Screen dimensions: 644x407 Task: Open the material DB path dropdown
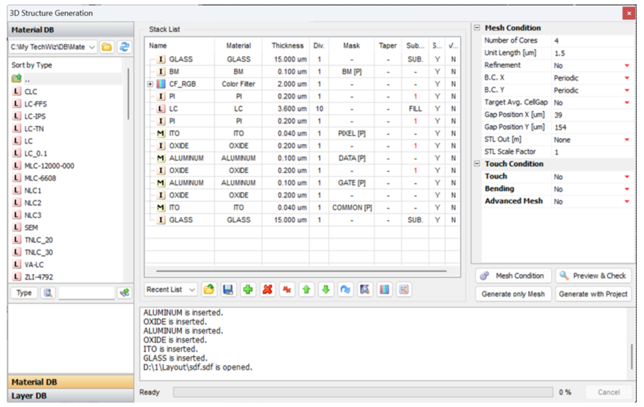coord(92,47)
